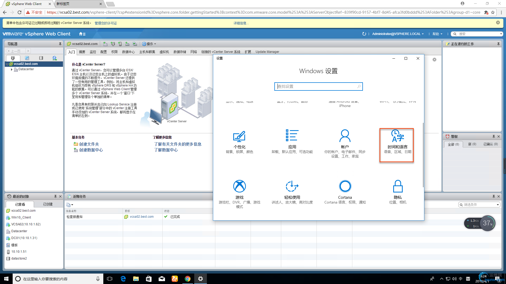Click the 查找设置 search field
Screen dimensions: 506x284
tap(318, 87)
